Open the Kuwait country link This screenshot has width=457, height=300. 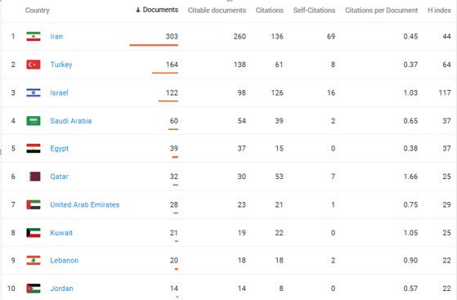(x=61, y=233)
